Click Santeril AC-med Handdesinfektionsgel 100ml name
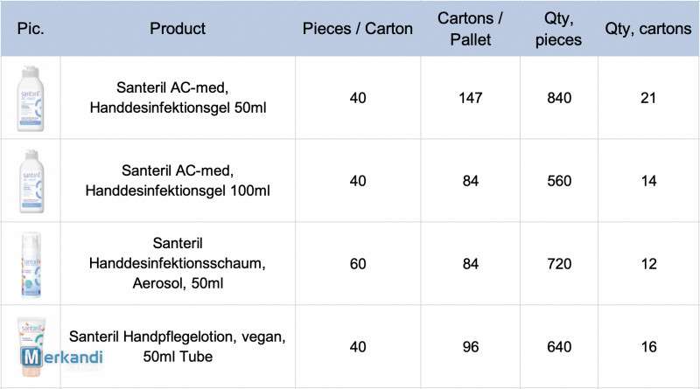Viewport: 700px width, 389px height. coord(178,180)
